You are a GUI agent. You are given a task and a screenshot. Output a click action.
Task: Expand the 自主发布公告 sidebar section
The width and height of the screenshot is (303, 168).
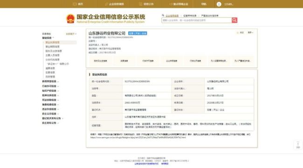pos(50,123)
